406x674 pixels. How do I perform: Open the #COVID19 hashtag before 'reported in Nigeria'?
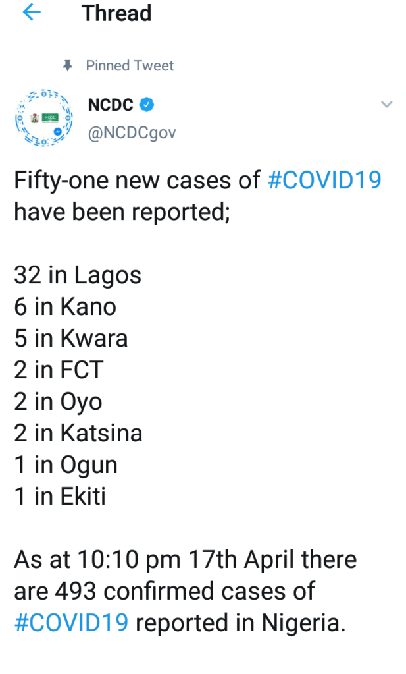(71, 623)
